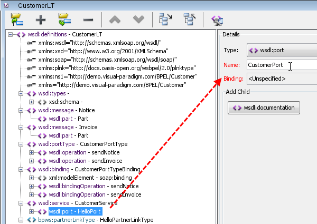Collapse the wsdl:service CustomerService node
The width and height of the screenshot is (317, 224).
click(x=21, y=203)
